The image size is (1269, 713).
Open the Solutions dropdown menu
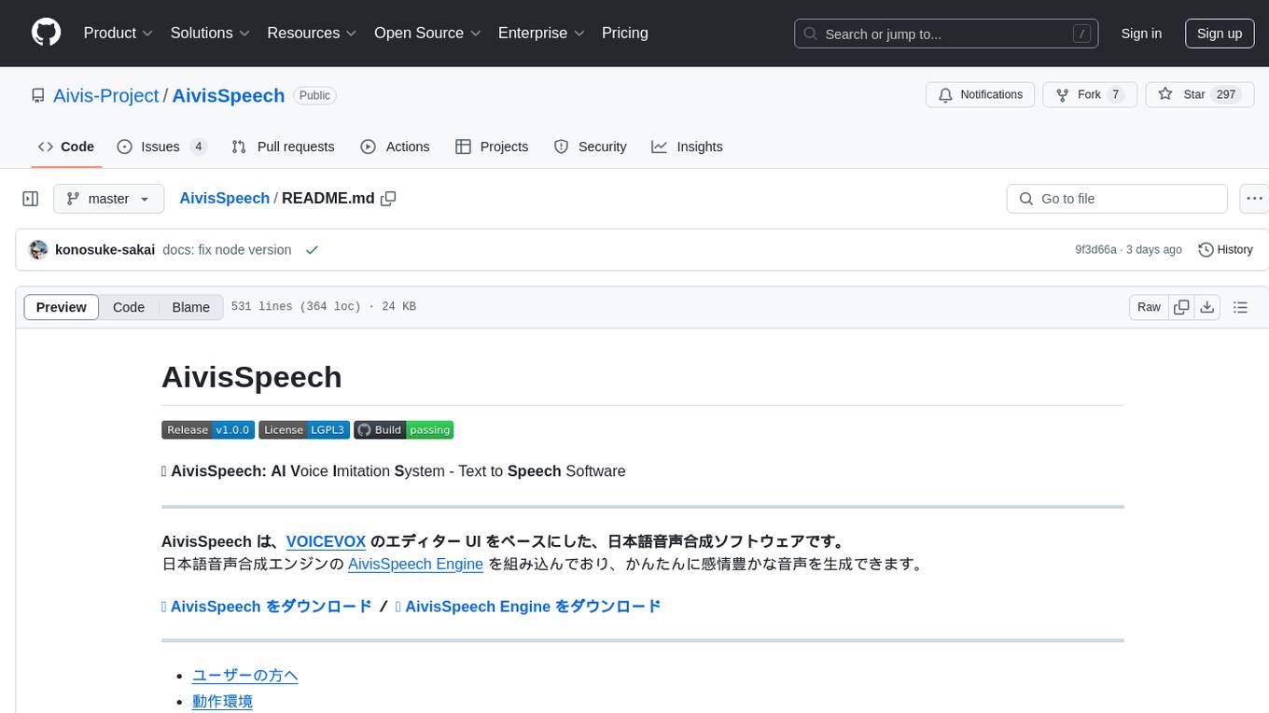210,33
